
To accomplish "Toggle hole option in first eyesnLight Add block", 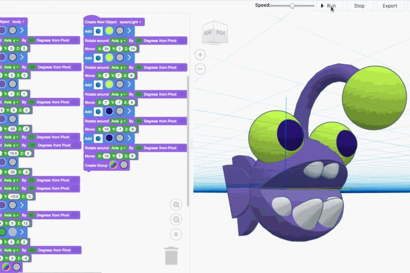I will 120,31.
